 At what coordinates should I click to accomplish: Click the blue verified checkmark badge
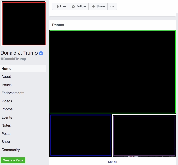pos(41,53)
